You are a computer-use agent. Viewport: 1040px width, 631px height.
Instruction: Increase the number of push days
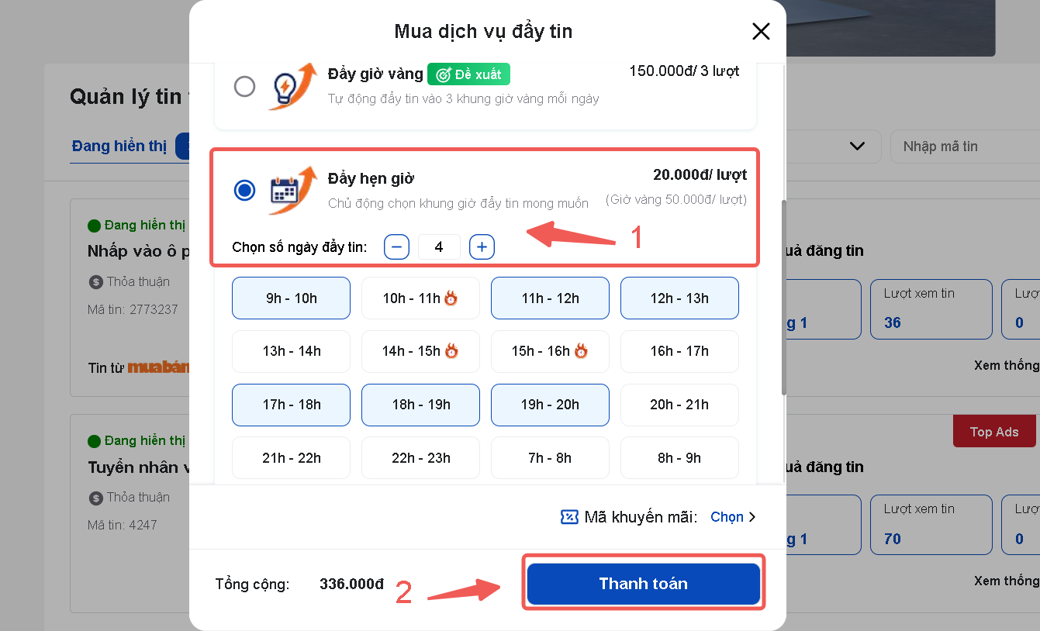pyautogui.click(x=482, y=247)
